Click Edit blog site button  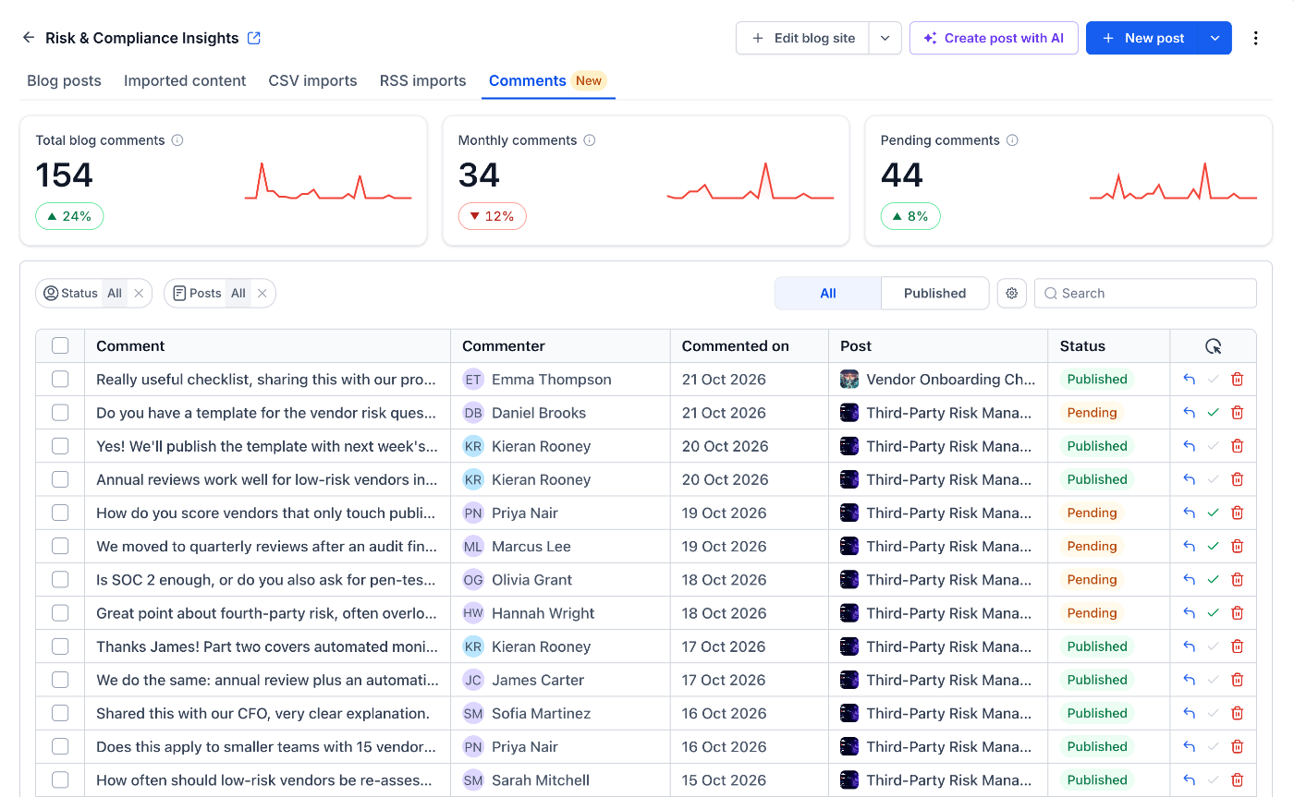tap(802, 38)
